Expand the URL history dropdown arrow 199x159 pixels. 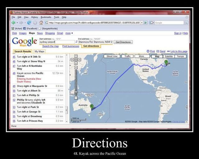[142, 23]
